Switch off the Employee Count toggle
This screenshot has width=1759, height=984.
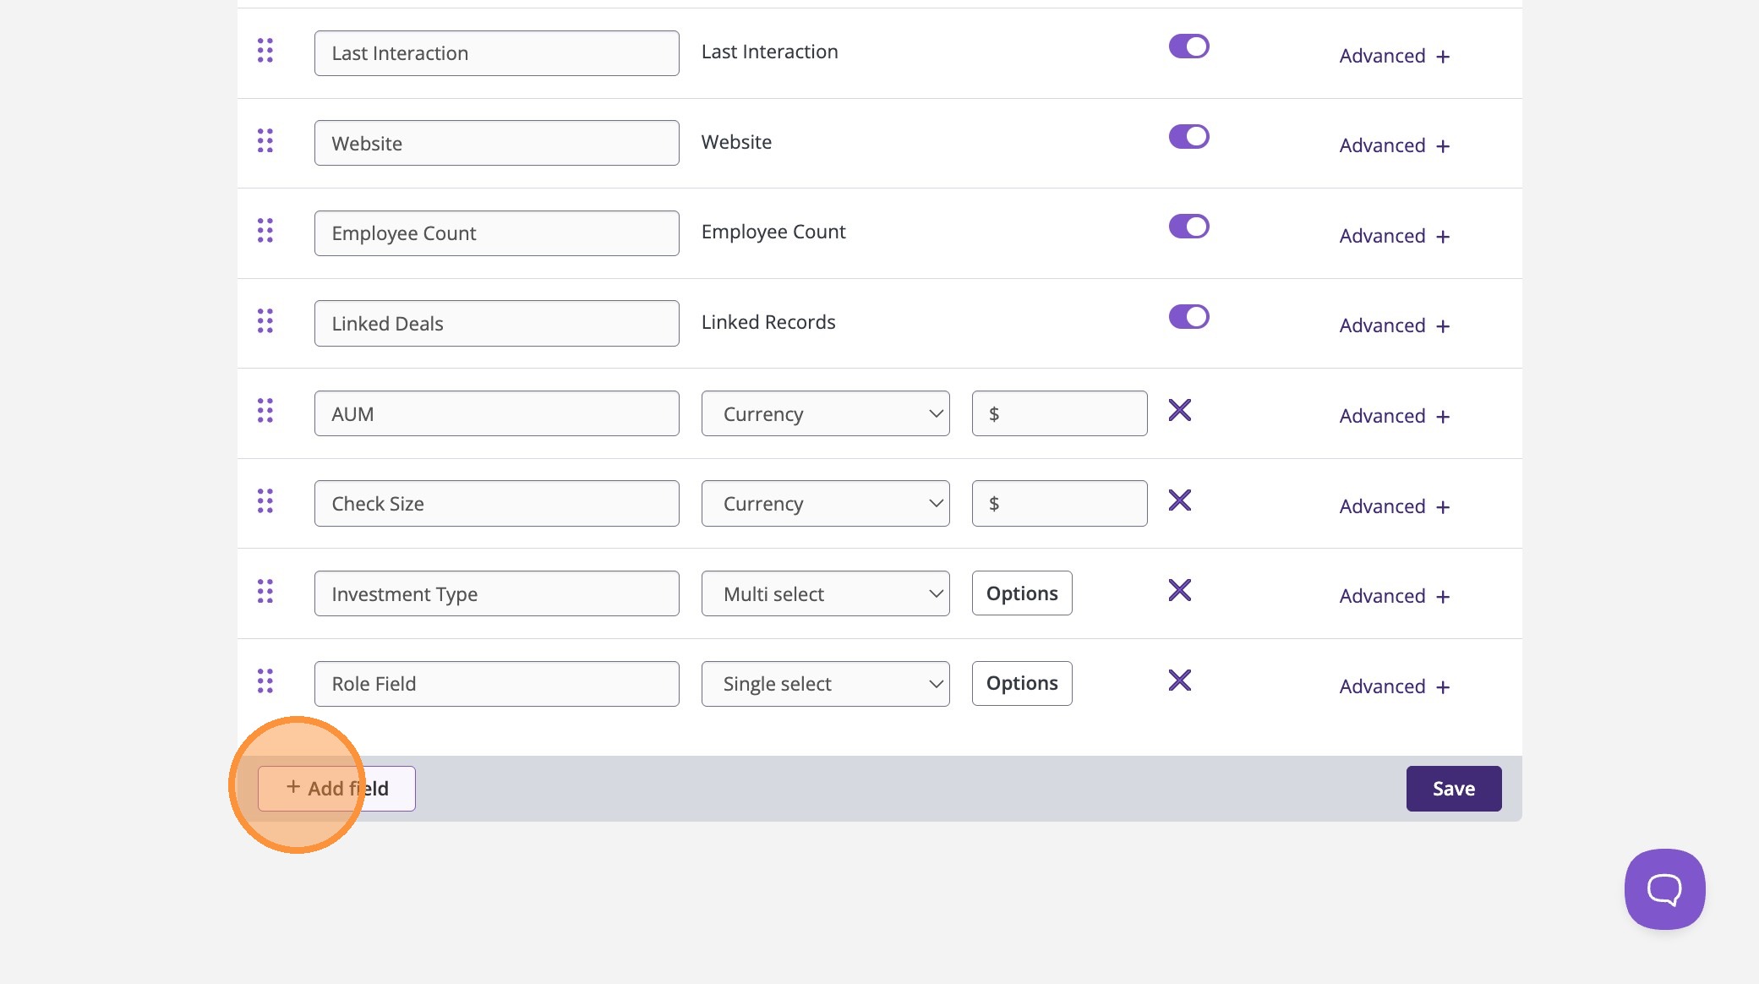pos(1188,227)
